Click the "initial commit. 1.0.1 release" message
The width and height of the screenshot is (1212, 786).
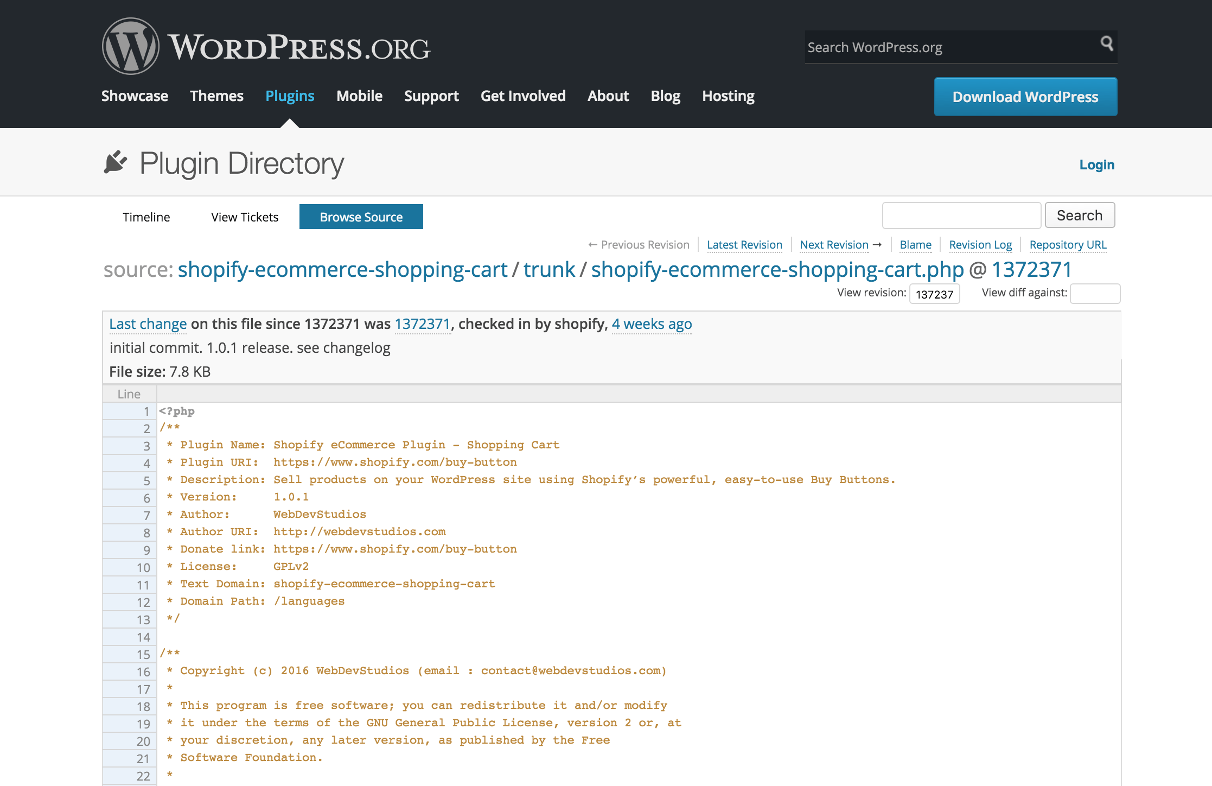250,348
